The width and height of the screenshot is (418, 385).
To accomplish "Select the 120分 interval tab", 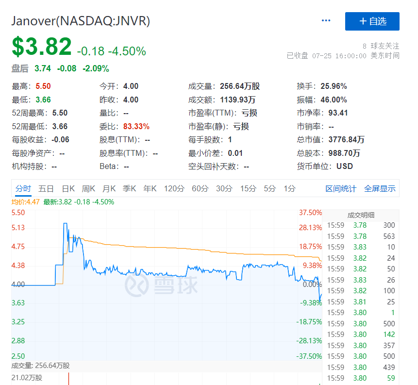I will click(x=174, y=189).
